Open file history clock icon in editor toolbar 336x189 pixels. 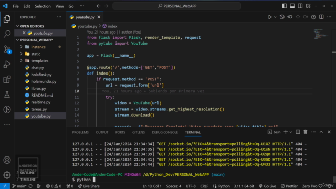click(x=282, y=17)
